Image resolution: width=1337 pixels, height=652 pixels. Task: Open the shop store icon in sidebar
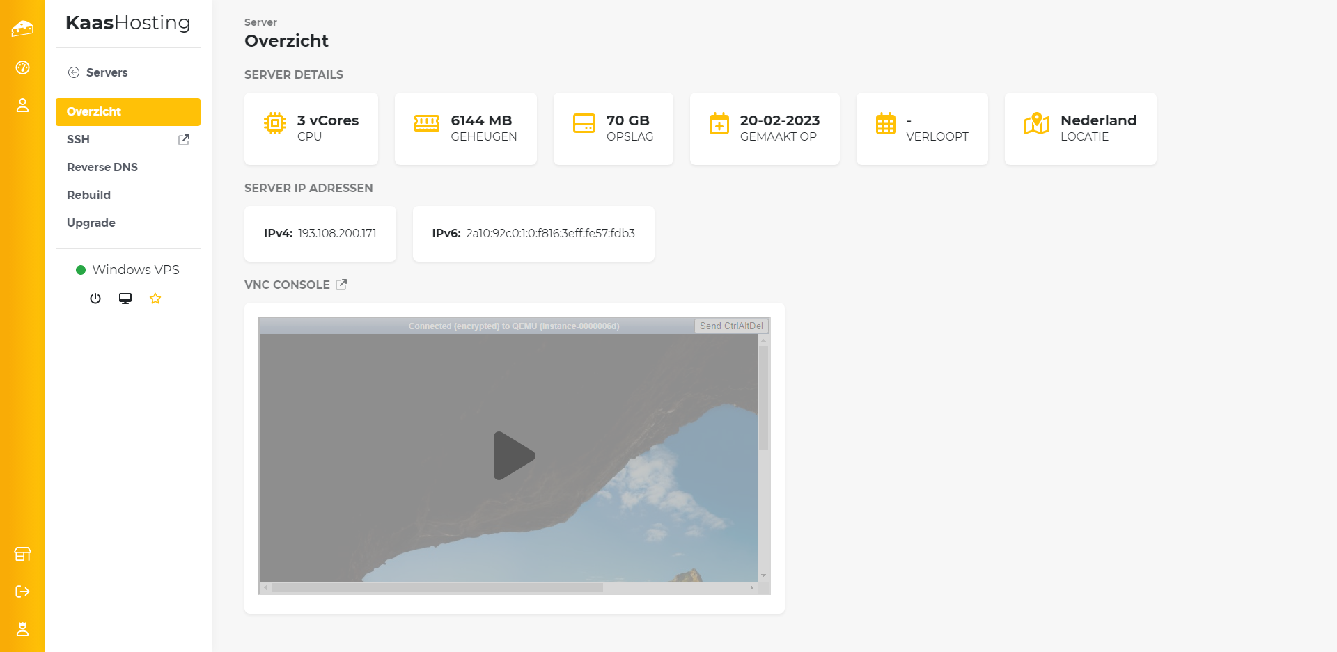pyautogui.click(x=22, y=554)
